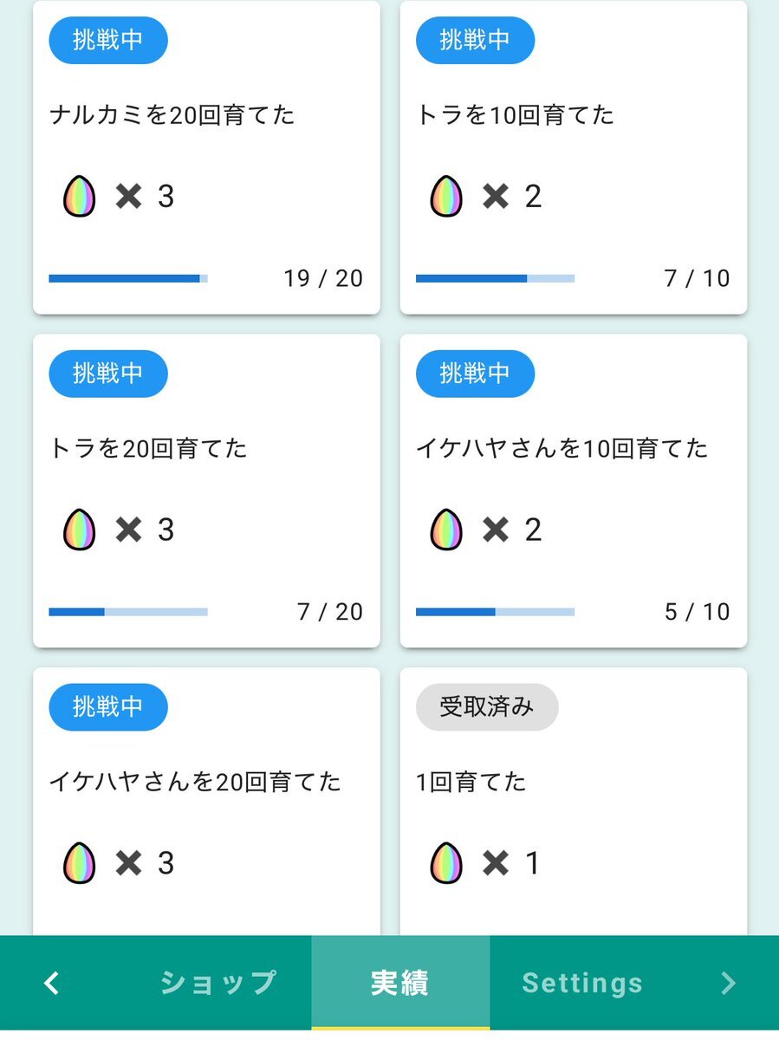Image resolution: width=779 pixels, height=1040 pixels.
Task: Click the cross icon in ナルカミを20回育てた card
Action: click(x=128, y=197)
